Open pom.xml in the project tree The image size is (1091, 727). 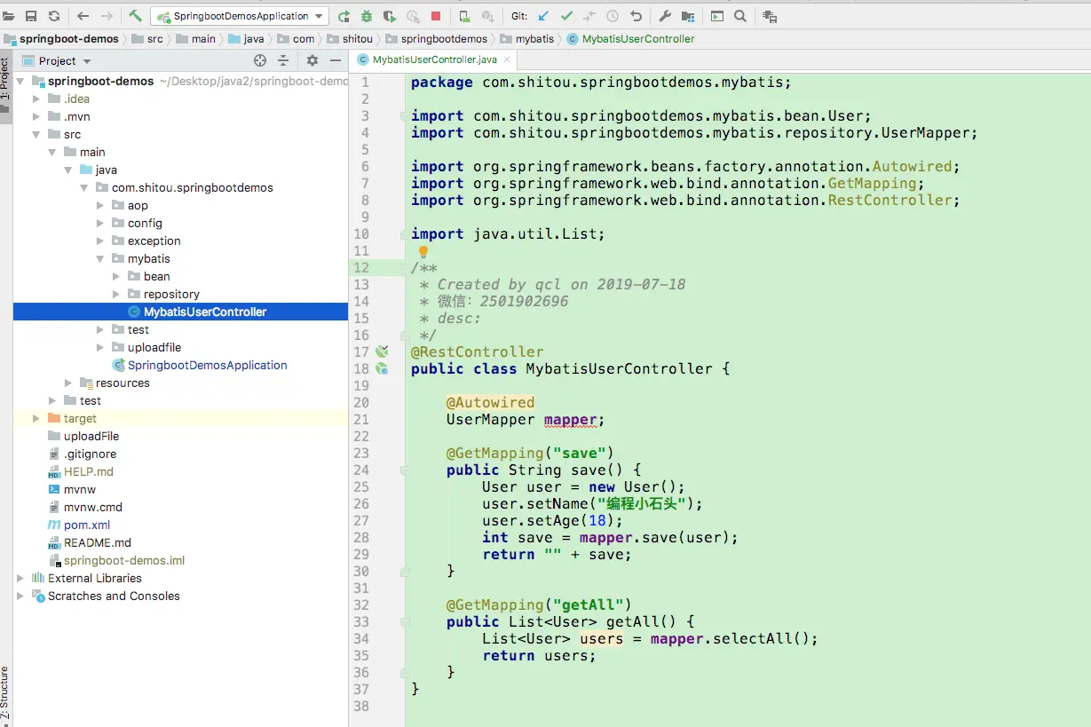(86, 525)
